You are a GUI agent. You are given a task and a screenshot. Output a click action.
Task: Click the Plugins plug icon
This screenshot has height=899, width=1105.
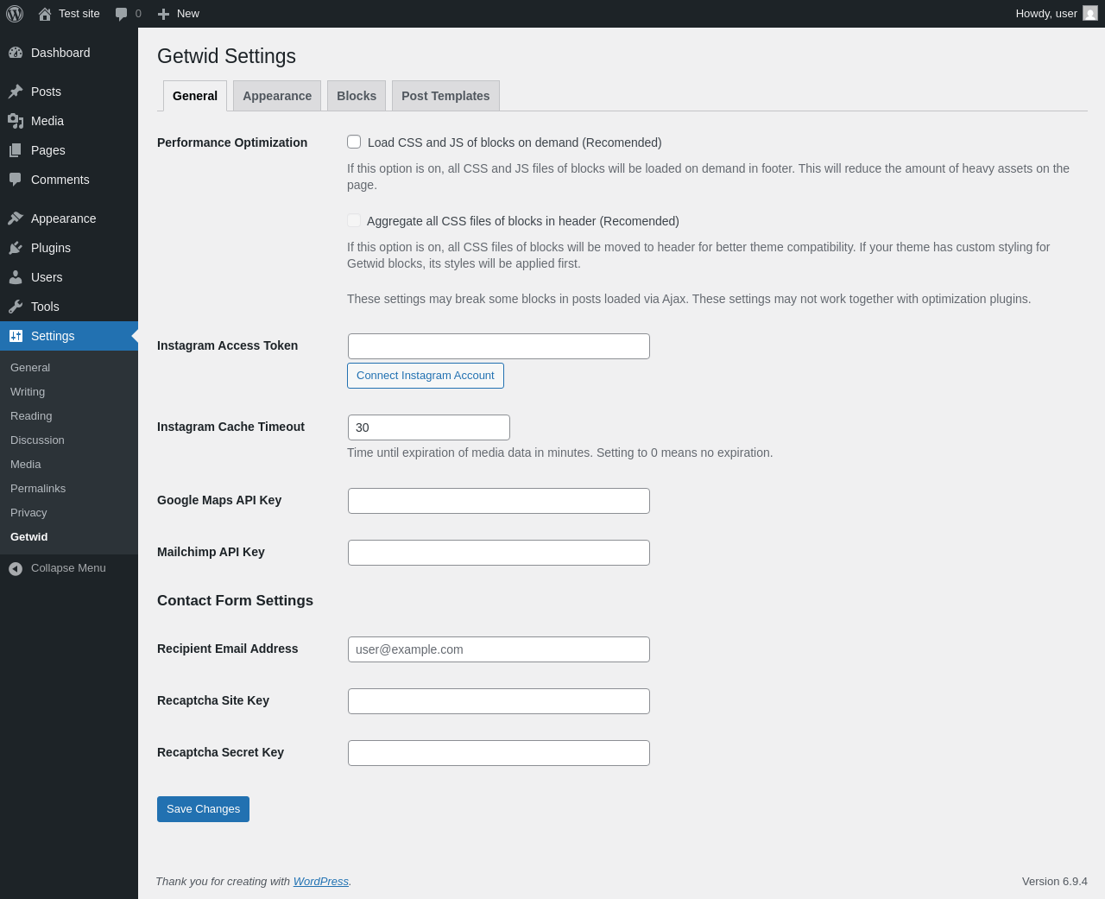[16, 248]
